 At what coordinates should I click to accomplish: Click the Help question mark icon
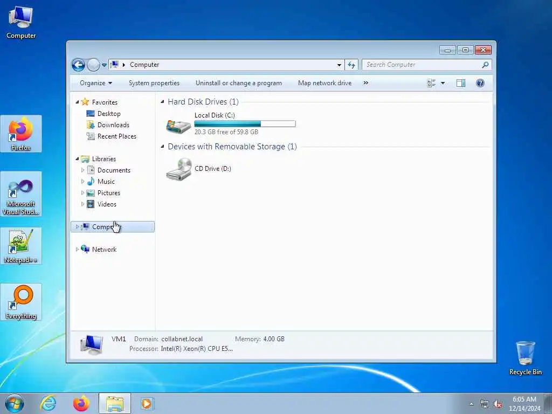click(x=480, y=83)
